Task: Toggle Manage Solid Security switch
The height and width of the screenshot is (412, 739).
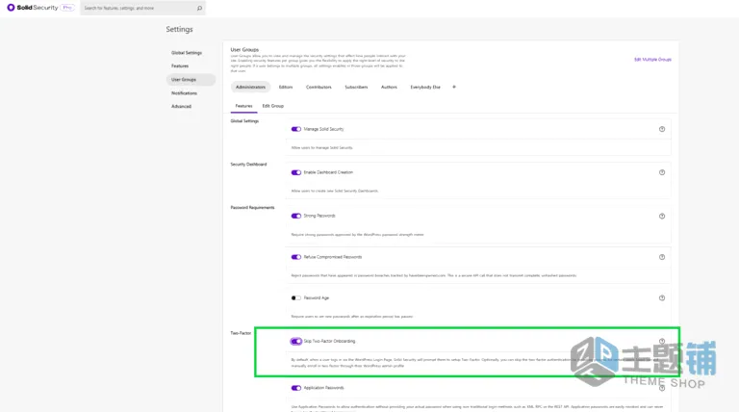Action: [x=296, y=129]
